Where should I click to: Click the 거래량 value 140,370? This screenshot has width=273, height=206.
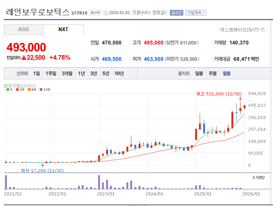coord(239,43)
